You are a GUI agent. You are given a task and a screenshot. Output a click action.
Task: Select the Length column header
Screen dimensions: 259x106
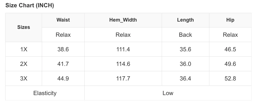point(185,20)
